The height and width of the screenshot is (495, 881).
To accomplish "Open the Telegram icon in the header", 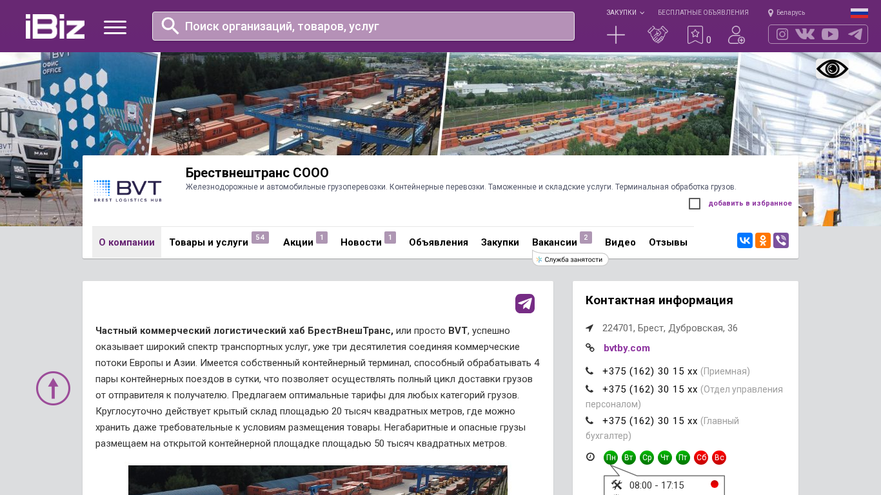I will [x=855, y=34].
